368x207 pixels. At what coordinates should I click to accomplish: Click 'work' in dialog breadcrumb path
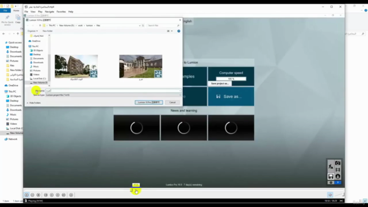(80, 25)
